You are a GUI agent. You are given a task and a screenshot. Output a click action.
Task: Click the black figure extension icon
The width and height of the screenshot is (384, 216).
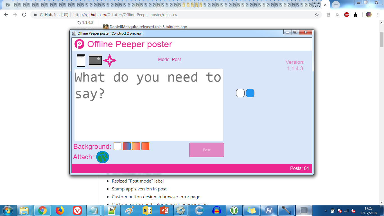pos(356,15)
